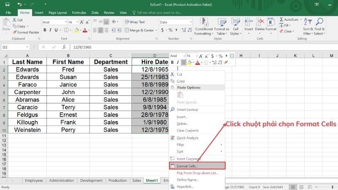Click the Delete cells icon in ribbon
Image resolution: width=338 pixels, height=190 pixels.
(259, 22)
